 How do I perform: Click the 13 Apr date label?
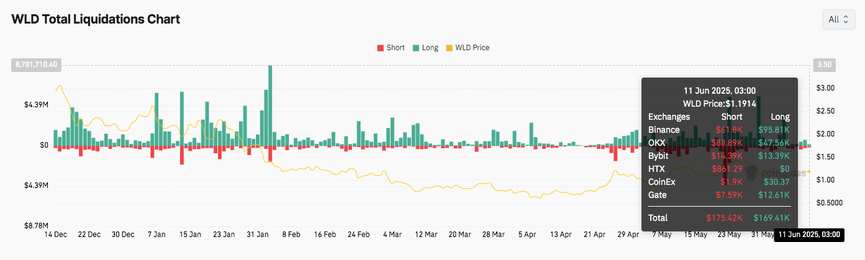pyautogui.click(x=561, y=235)
